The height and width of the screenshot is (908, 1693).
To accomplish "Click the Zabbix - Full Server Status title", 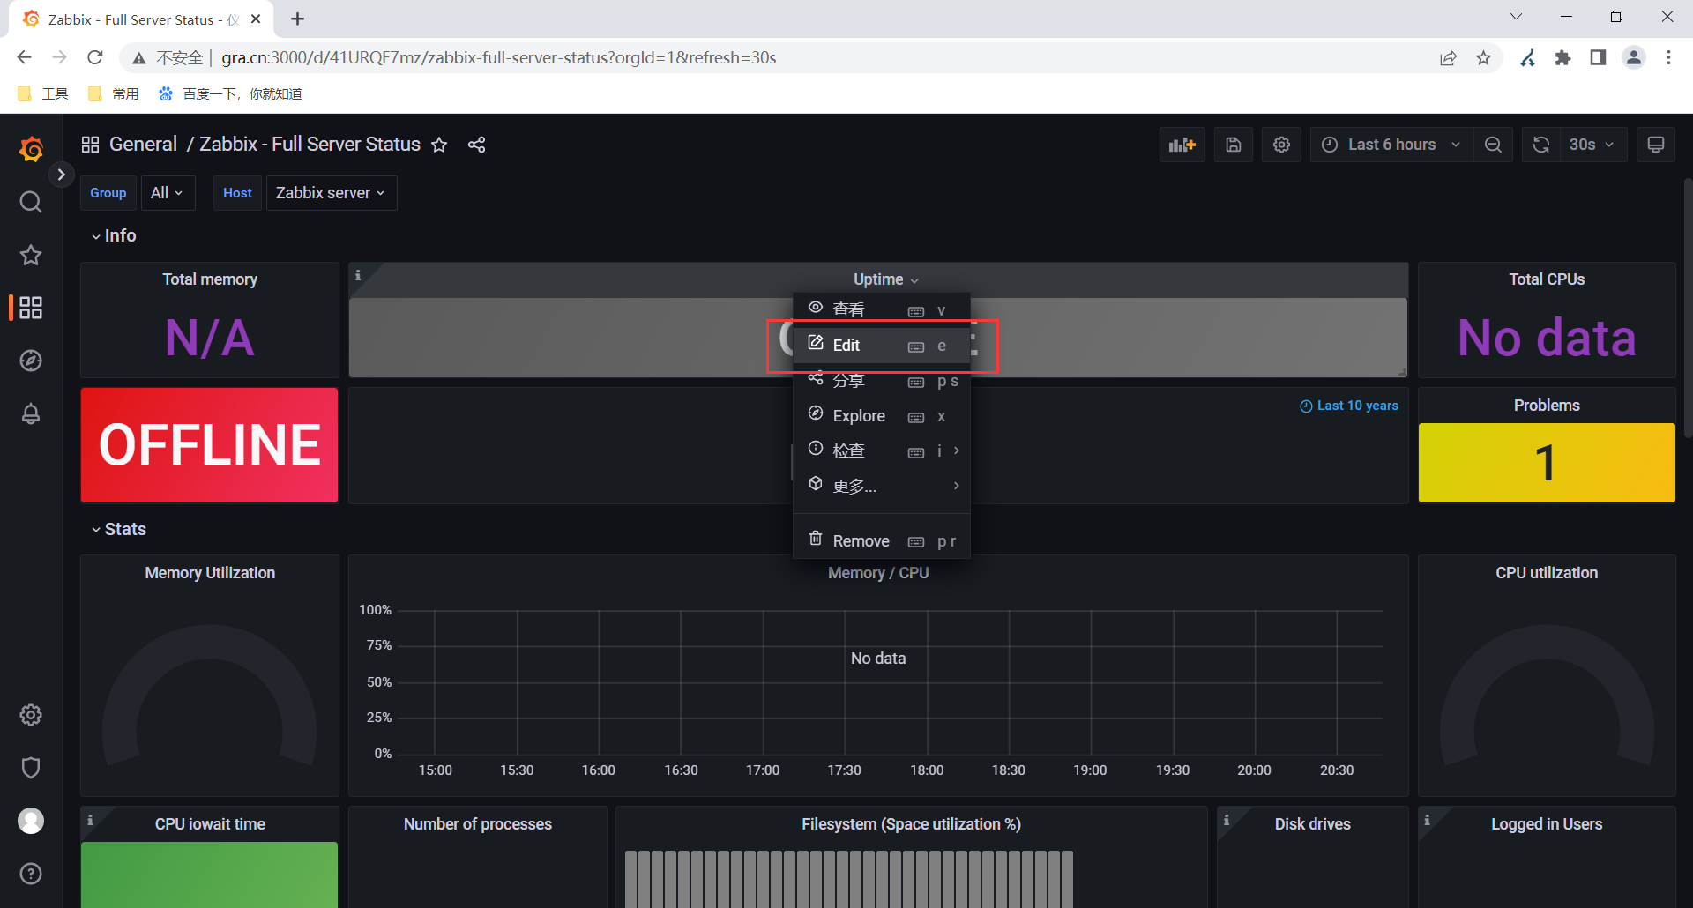I will [x=310, y=145].
